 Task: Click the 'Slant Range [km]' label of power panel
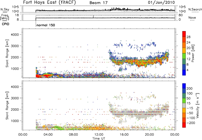click(7, 53)
